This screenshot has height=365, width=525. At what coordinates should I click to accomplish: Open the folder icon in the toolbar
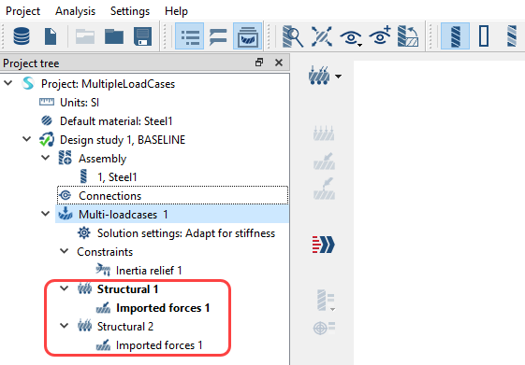click(114, 36)
